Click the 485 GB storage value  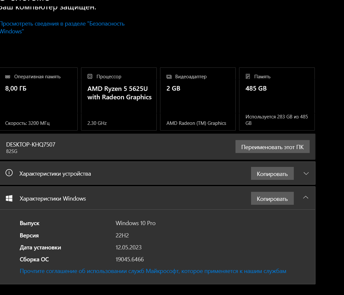point(256,89)
